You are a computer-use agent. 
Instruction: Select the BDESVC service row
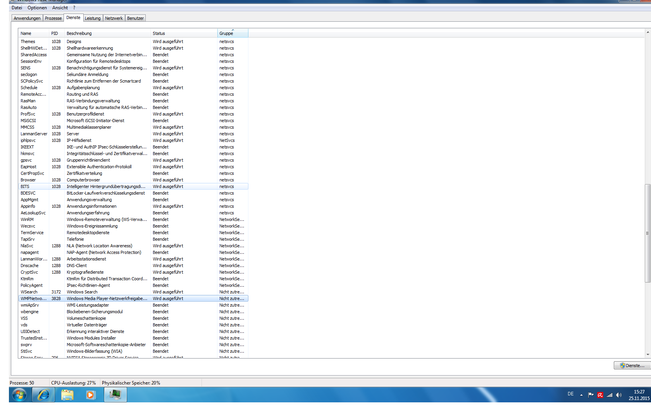point(133,193)
